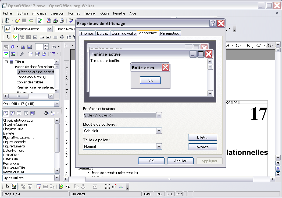Click the Avancé button
Viewport: 282px width, 198px height.
203,147
